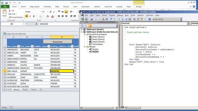Select cell D9 containing MISSION
The image size is (198, 111).
tap(62, 71)
